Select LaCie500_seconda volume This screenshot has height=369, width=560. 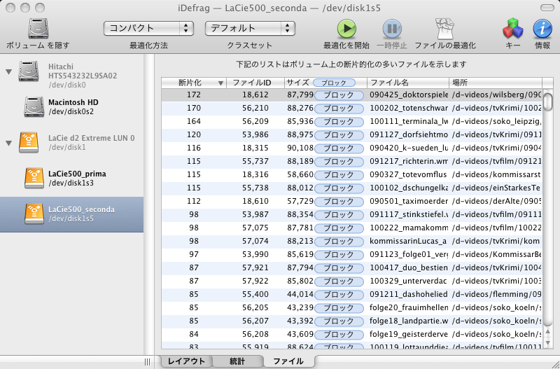click(x=71, y=214)
